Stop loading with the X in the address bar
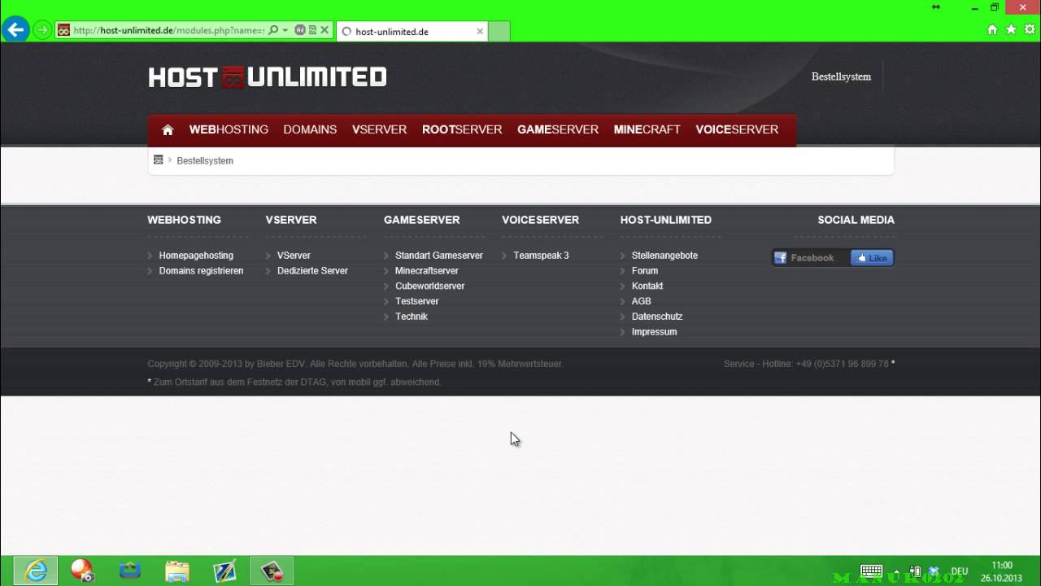Viewport: 1041px width, 586px height. click(x=324, y=30)
